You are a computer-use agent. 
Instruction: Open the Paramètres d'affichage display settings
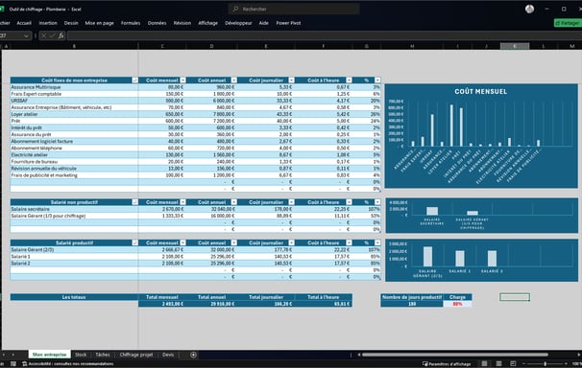(447, 364)
